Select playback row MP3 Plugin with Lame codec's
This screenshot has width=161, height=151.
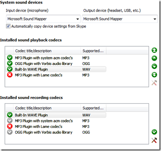(x=56, y=75)
